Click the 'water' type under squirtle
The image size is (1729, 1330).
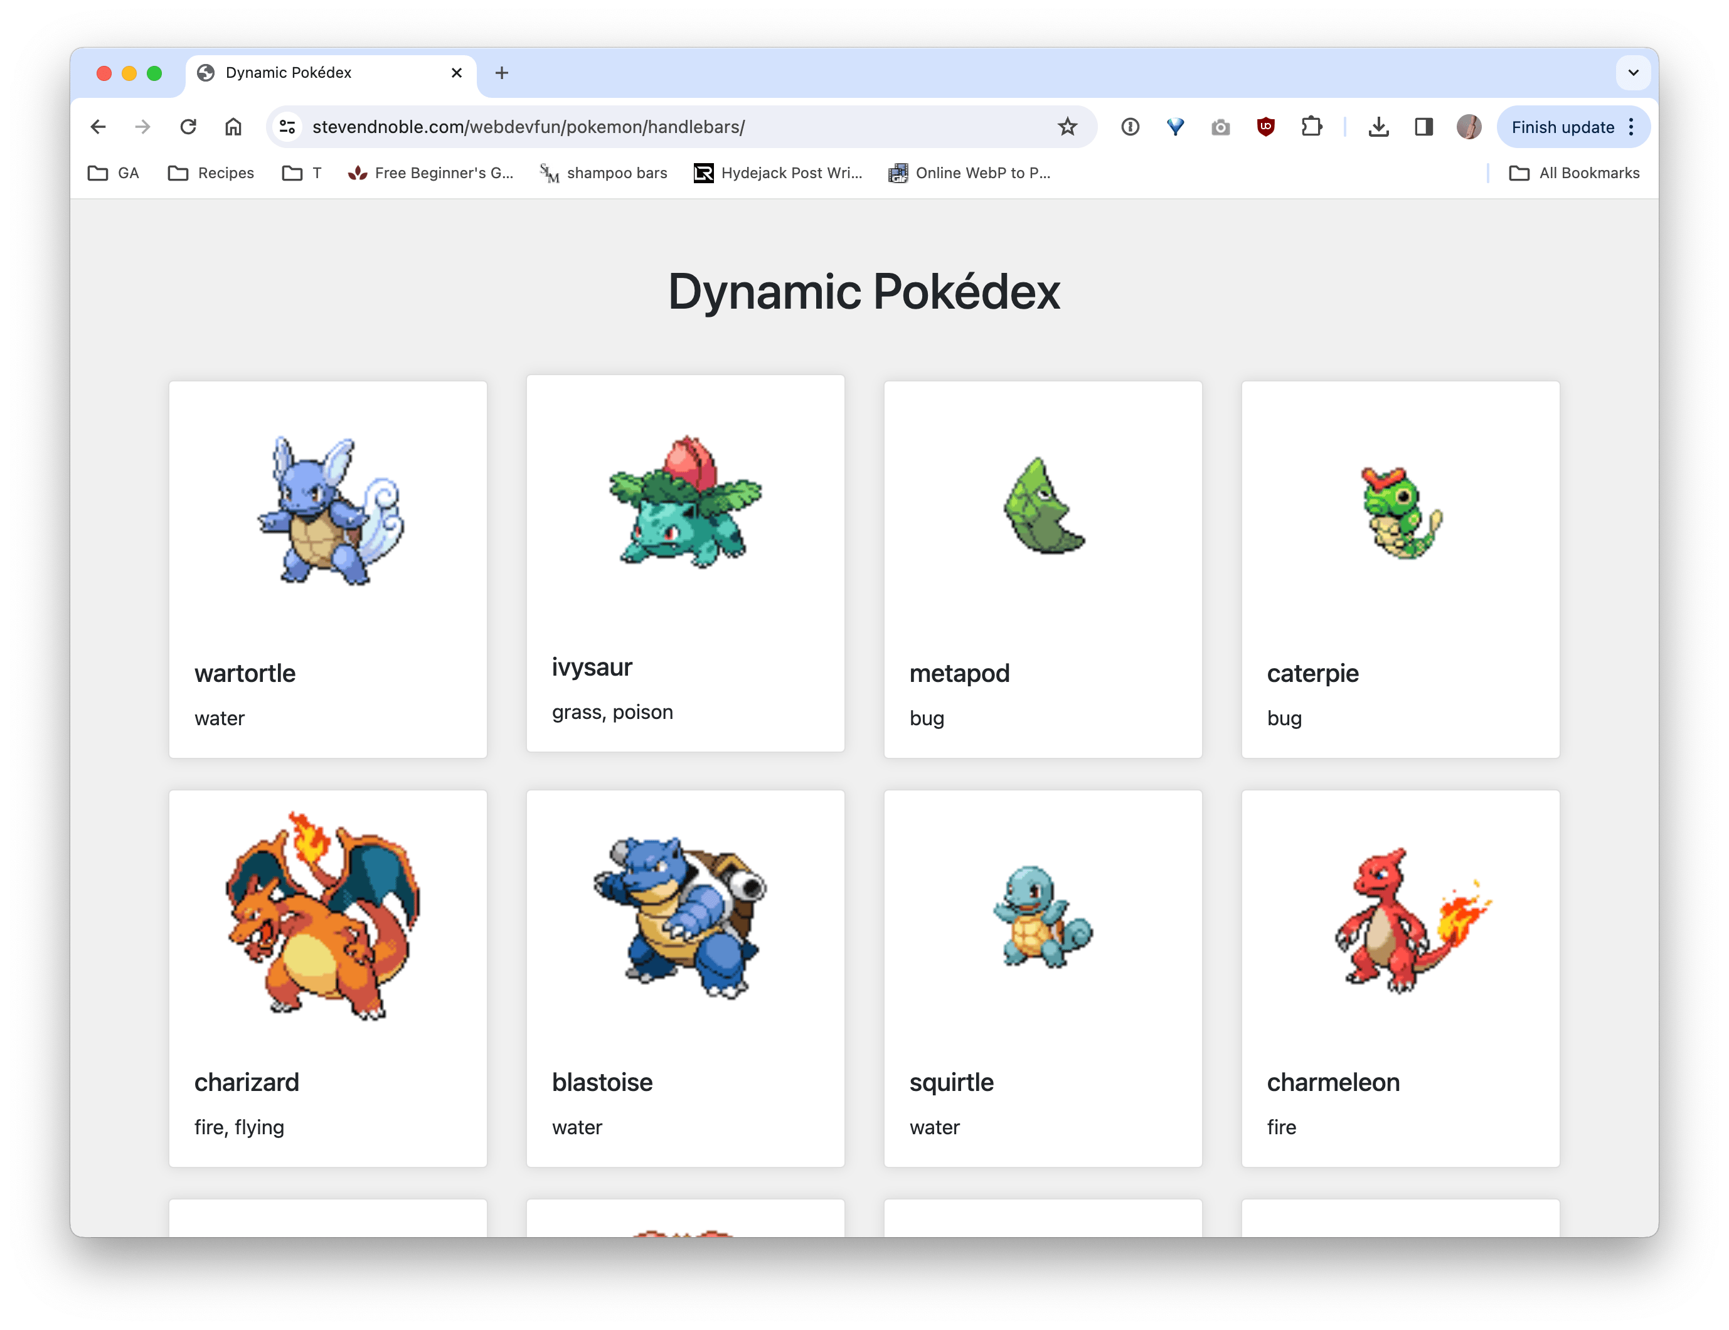934,1127
